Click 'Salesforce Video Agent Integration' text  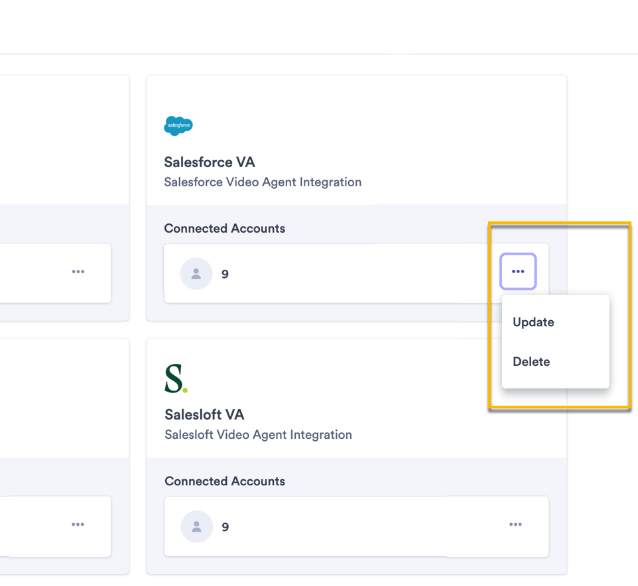(x=263, y=182)
